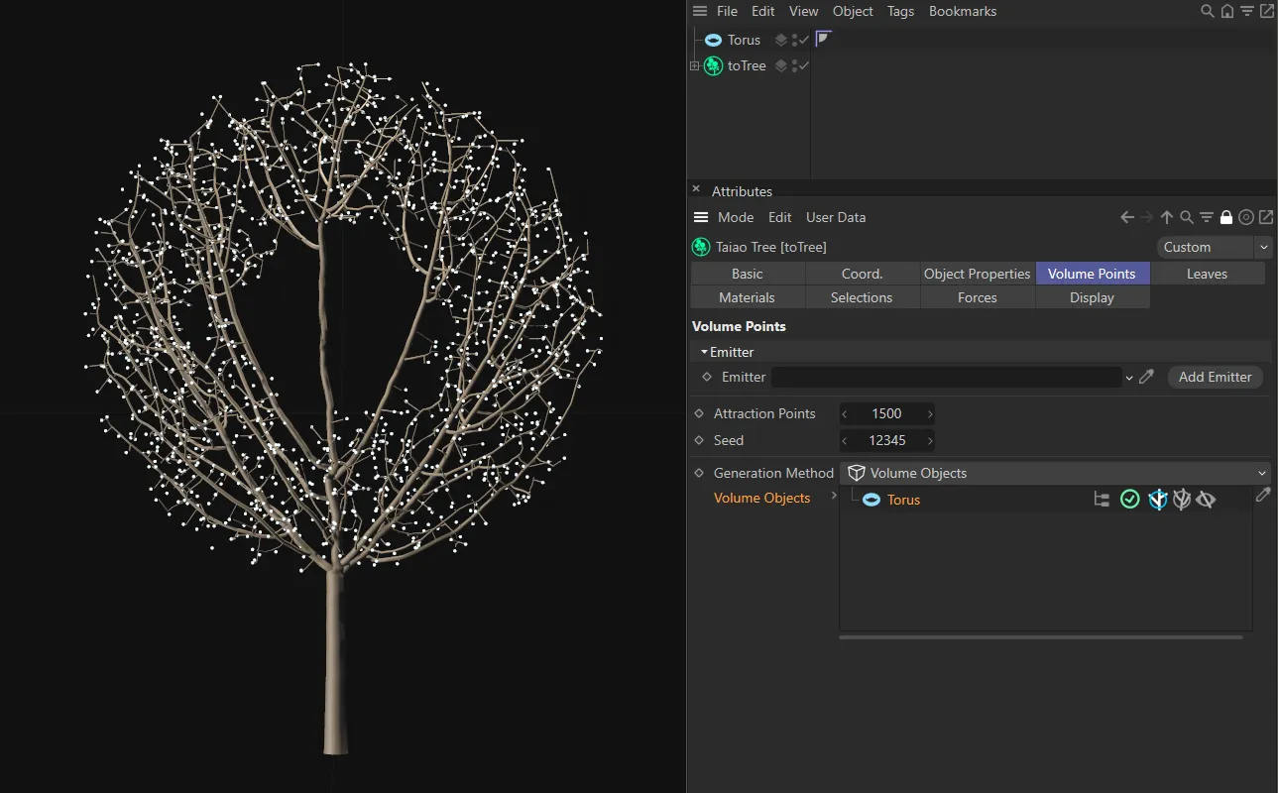Open Attributes panel in new window icon
The width and height of the screenshot is (1278, 793).
pyautogui.click(x=1266, y=218)
